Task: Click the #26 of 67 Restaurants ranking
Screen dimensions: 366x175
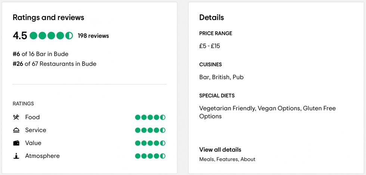Action: click(x=55, y=64)
